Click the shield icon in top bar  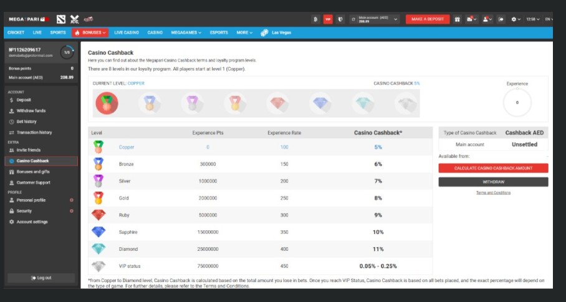[x=340, y=19]
